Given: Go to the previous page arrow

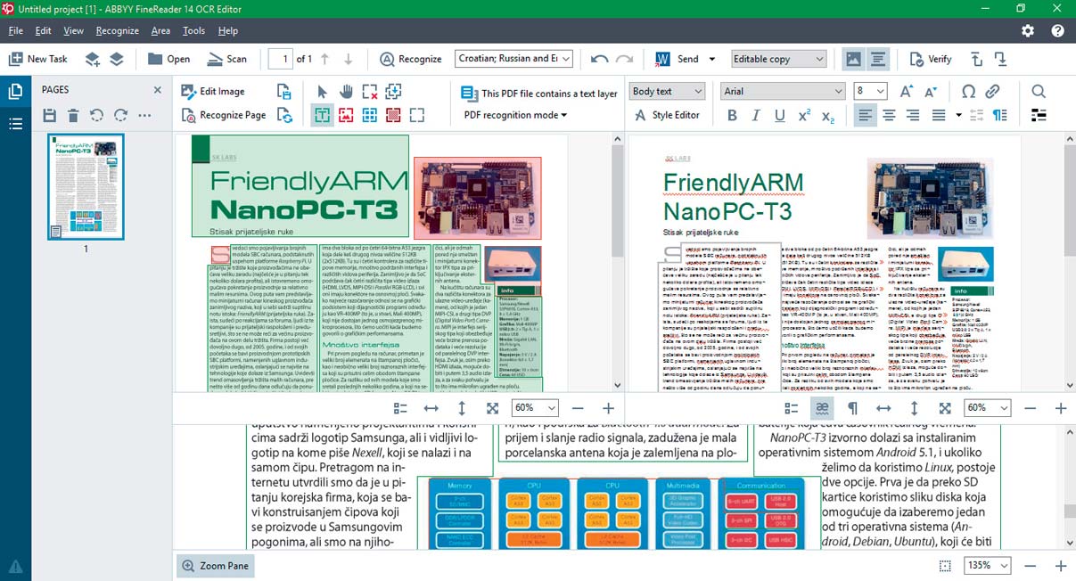Looking at the screenshot, I should (324, 59).
